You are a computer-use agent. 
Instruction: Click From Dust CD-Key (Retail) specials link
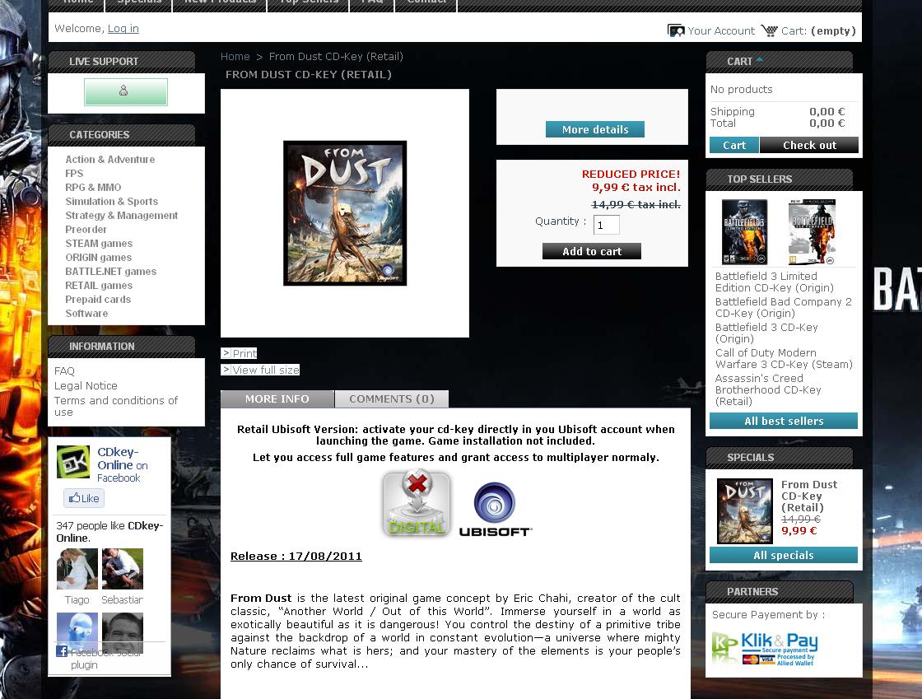point(809,496)
